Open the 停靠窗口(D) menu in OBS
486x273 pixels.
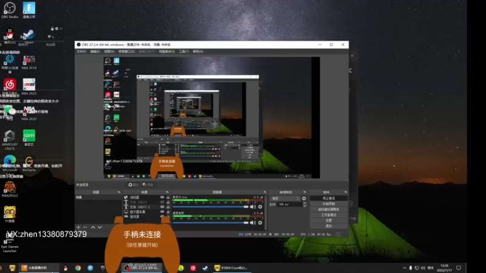[127, 52]
